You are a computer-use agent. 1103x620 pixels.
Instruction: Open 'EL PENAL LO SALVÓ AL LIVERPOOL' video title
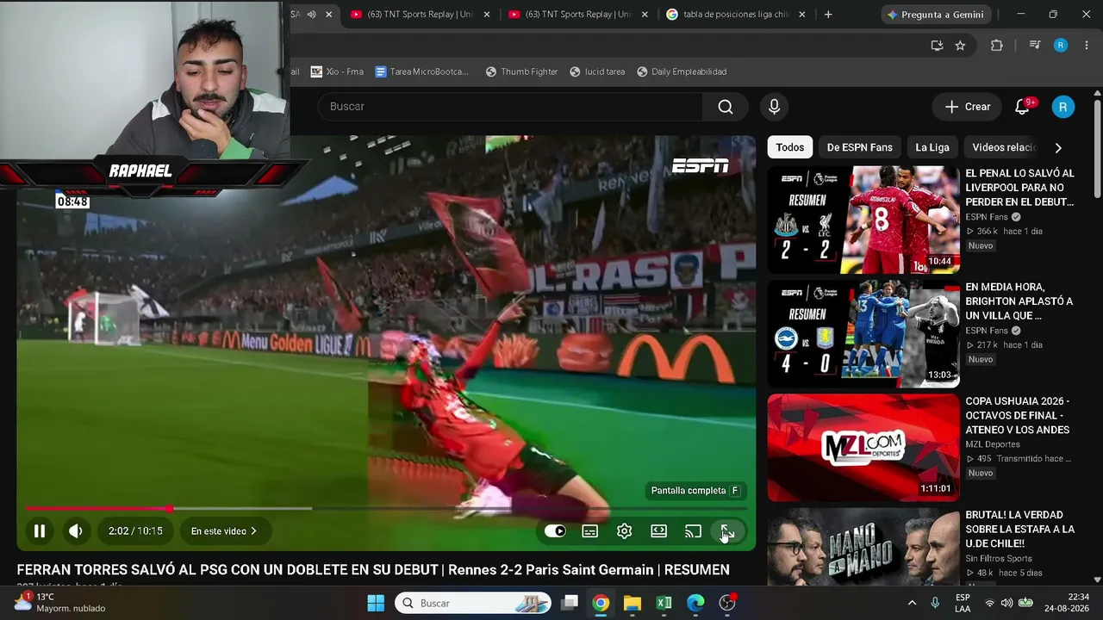[x=1019, y=188]
